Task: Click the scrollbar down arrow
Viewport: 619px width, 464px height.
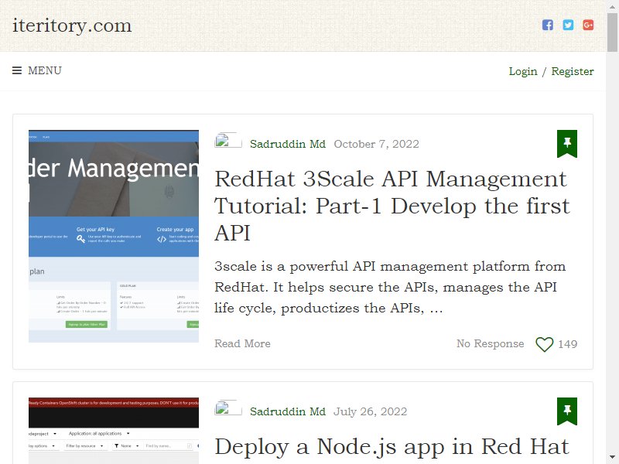Action: point(613,457)
